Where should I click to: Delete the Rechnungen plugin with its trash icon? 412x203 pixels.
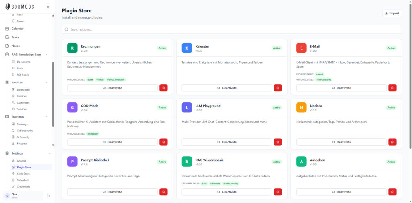click(x=163, y=88)
